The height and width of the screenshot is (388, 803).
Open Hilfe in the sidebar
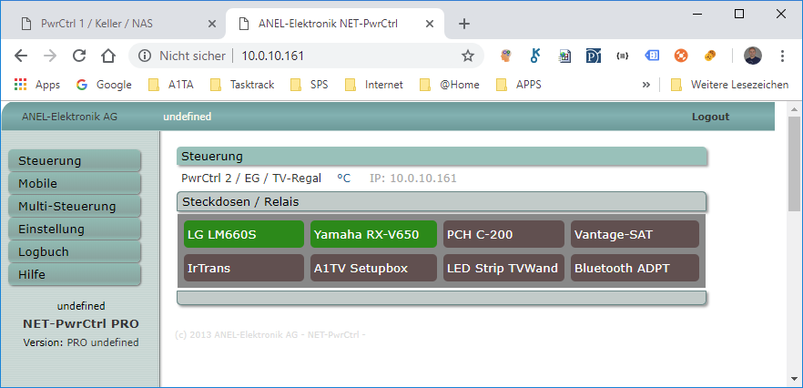[x=75, y=274]
